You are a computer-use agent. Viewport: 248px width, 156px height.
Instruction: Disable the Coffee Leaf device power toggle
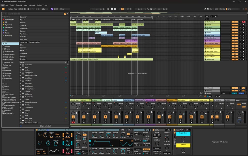click(37, 130)
